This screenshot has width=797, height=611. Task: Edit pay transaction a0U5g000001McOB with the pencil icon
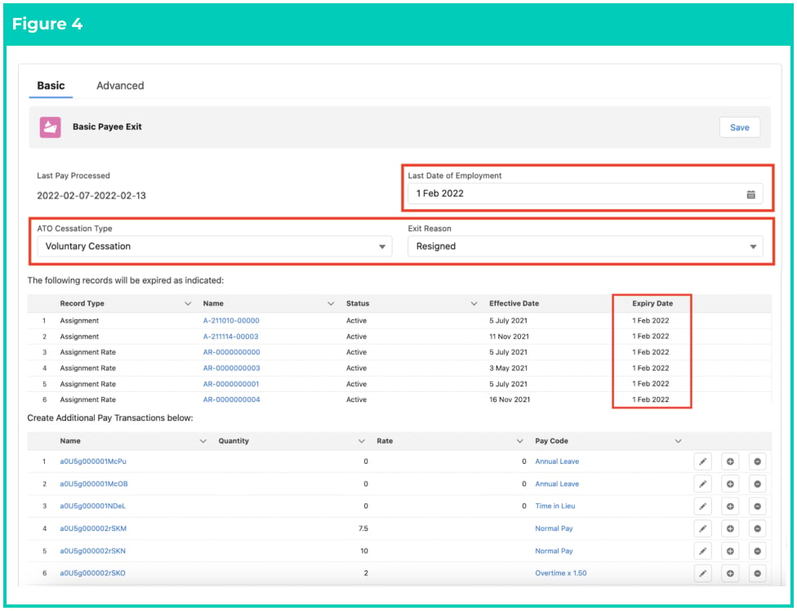tap(702, 484)
